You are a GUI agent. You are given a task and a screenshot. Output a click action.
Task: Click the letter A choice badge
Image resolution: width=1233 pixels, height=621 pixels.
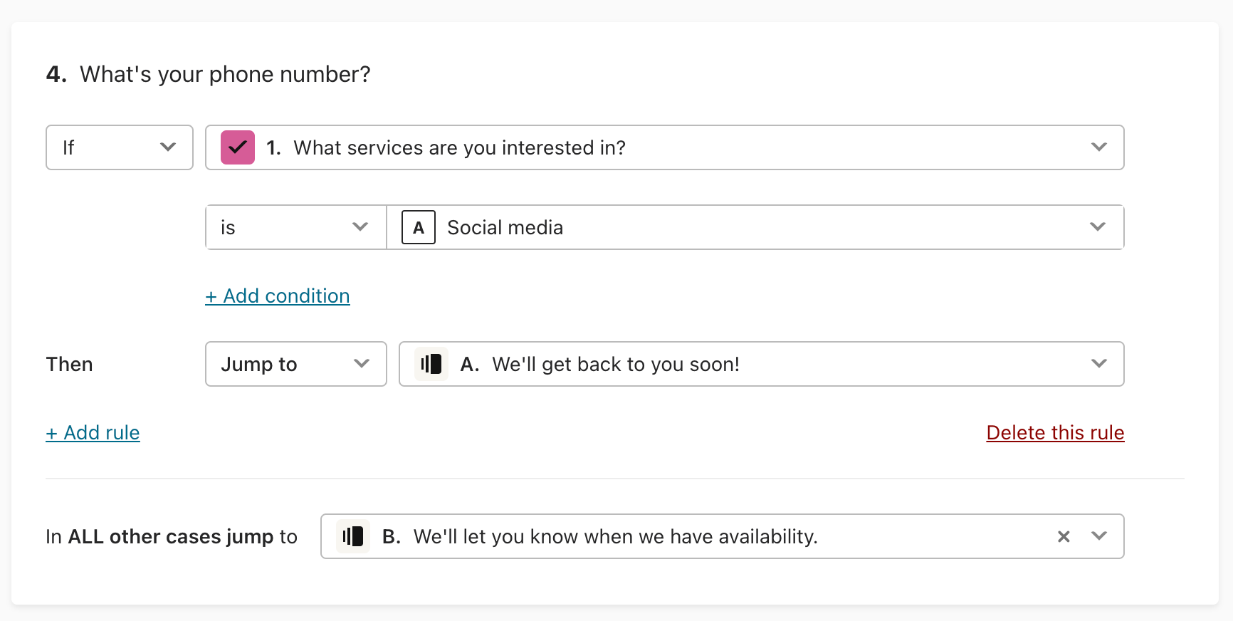click(419, 227)
